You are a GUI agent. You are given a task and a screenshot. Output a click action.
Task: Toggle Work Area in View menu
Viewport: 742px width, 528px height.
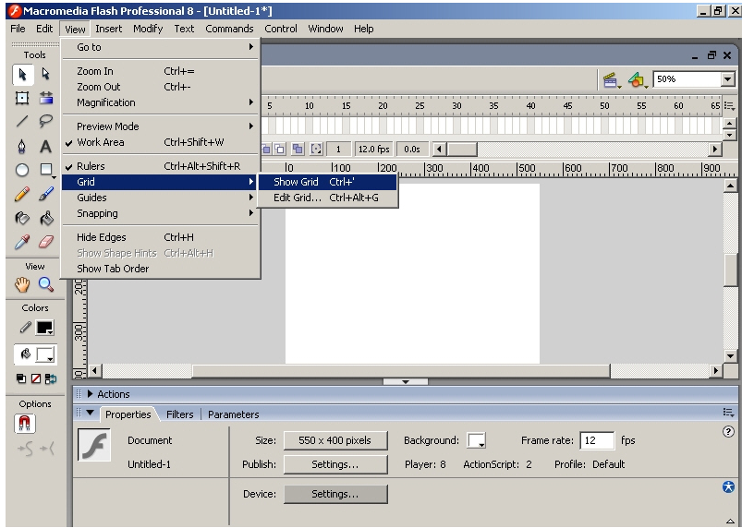pos(161,142)
